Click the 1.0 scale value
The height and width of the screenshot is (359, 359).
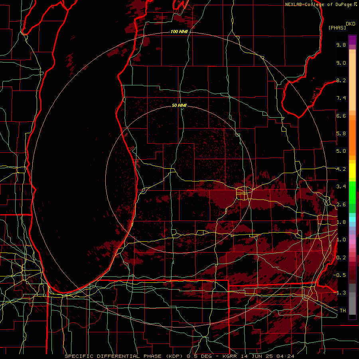[x=341, y=240]
